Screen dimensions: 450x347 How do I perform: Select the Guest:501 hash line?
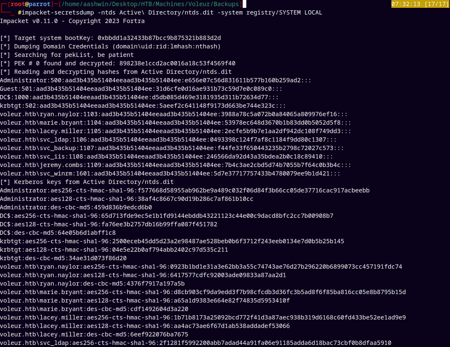141,89
